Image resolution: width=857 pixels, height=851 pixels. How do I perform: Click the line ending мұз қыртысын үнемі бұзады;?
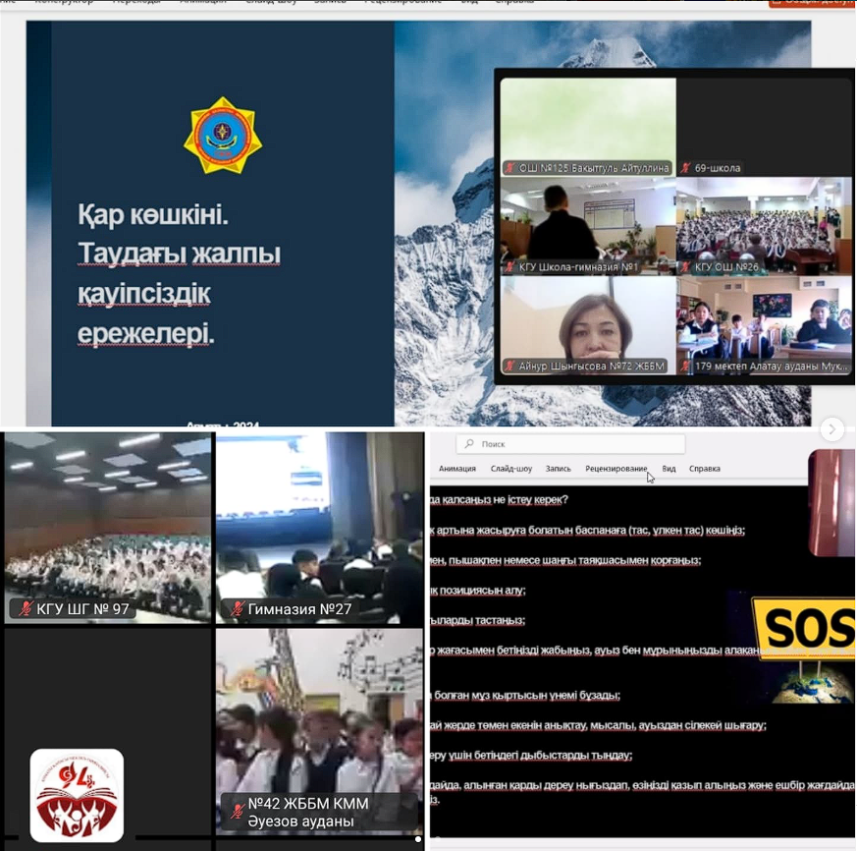(525, 696)
